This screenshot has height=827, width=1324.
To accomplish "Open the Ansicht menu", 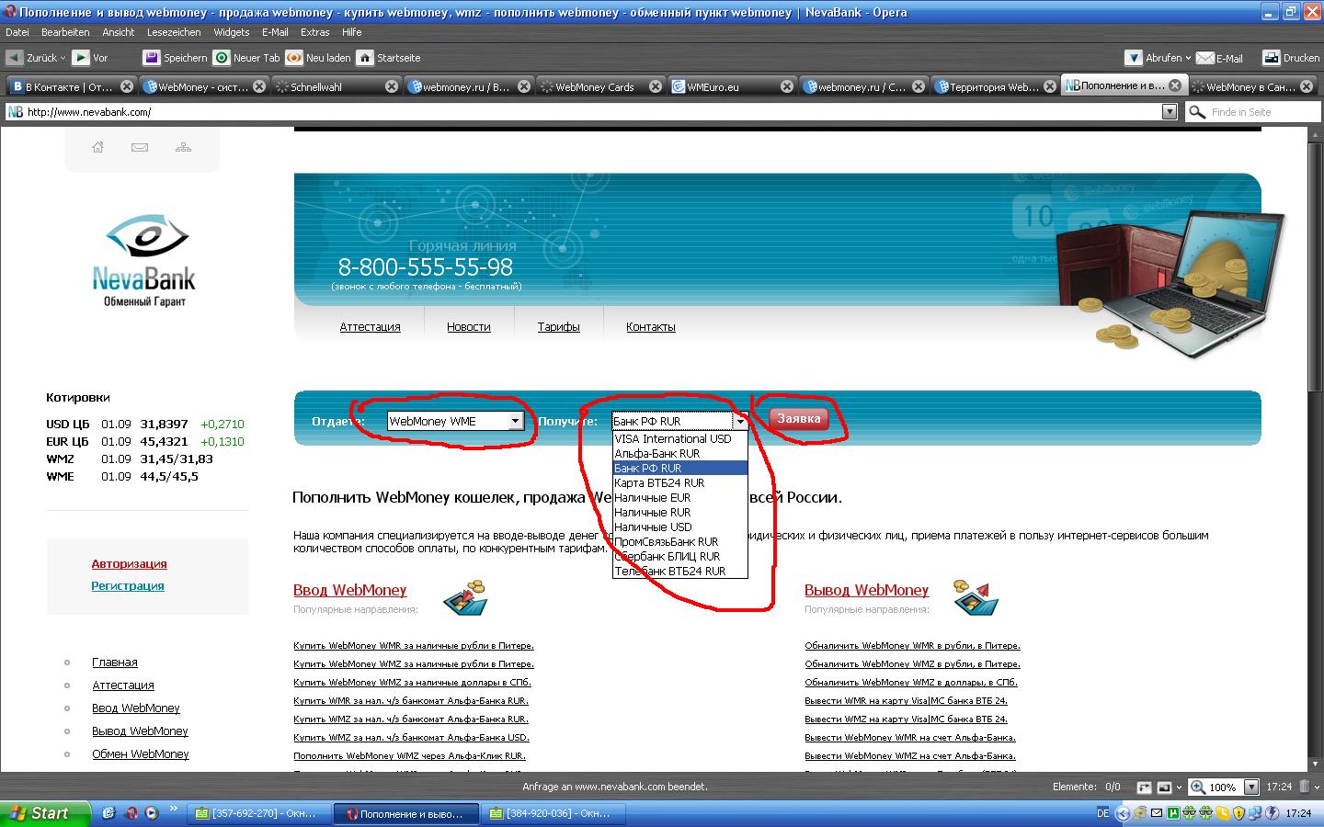I will click(119, 32).
